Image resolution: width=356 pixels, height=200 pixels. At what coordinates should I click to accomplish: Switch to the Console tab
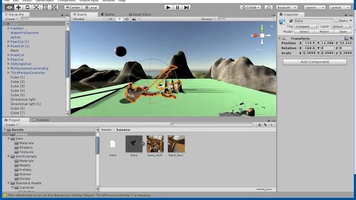(x=41, y=120)
